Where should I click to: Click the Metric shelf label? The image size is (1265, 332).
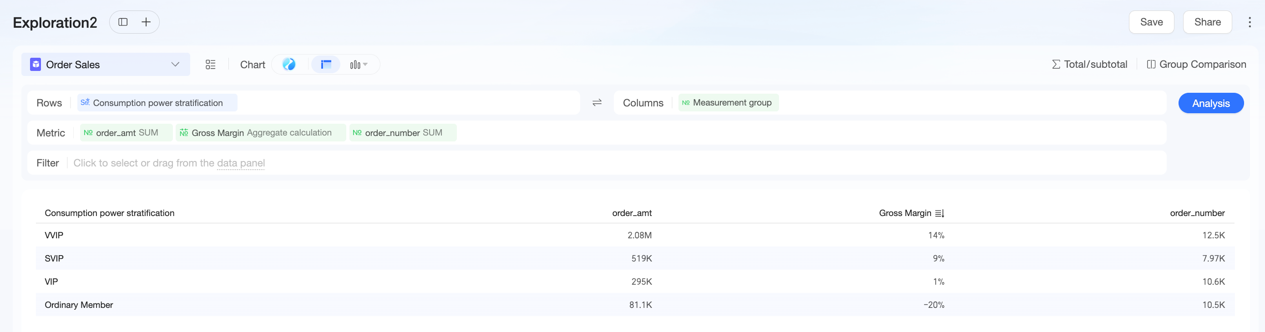pyautogui.click(x=51, y=133)
